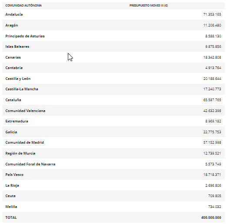Click the Castilla y León row label
Screen dimensions: 230x224
pyautogui.click(x=18, y=79)
